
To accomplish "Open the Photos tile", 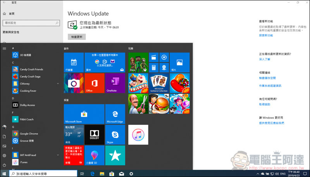I will tap(179, 63).
